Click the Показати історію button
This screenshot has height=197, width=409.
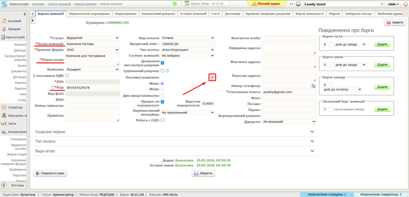pos(50,173)
